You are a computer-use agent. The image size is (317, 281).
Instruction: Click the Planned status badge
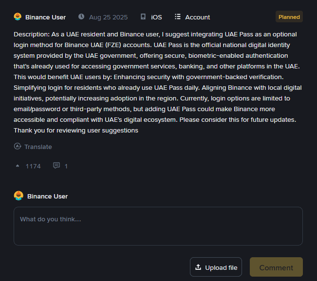(289, 17)
